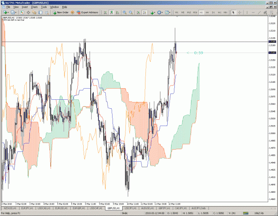Switch to the EURGBP,H1 chart tab
Viewport: 278px width, 216px height.
pyautogui.click(x=79, y=208)
